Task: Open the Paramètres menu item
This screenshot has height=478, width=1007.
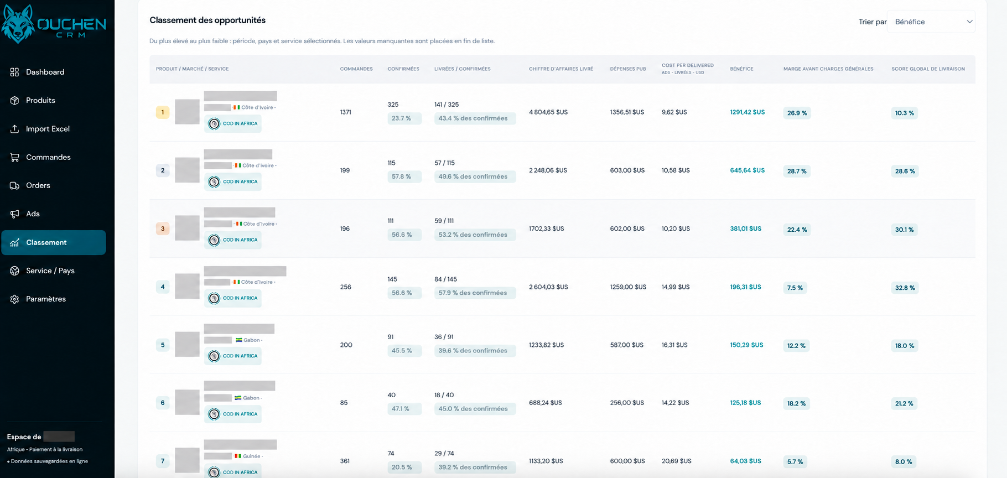Action: tap(54, 299)
